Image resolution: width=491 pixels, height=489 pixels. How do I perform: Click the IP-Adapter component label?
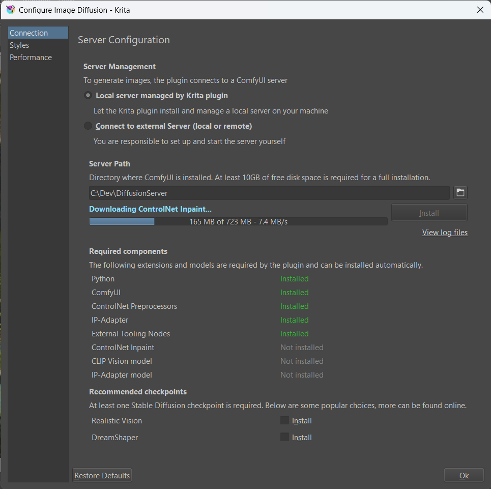(x=110, y=320)
